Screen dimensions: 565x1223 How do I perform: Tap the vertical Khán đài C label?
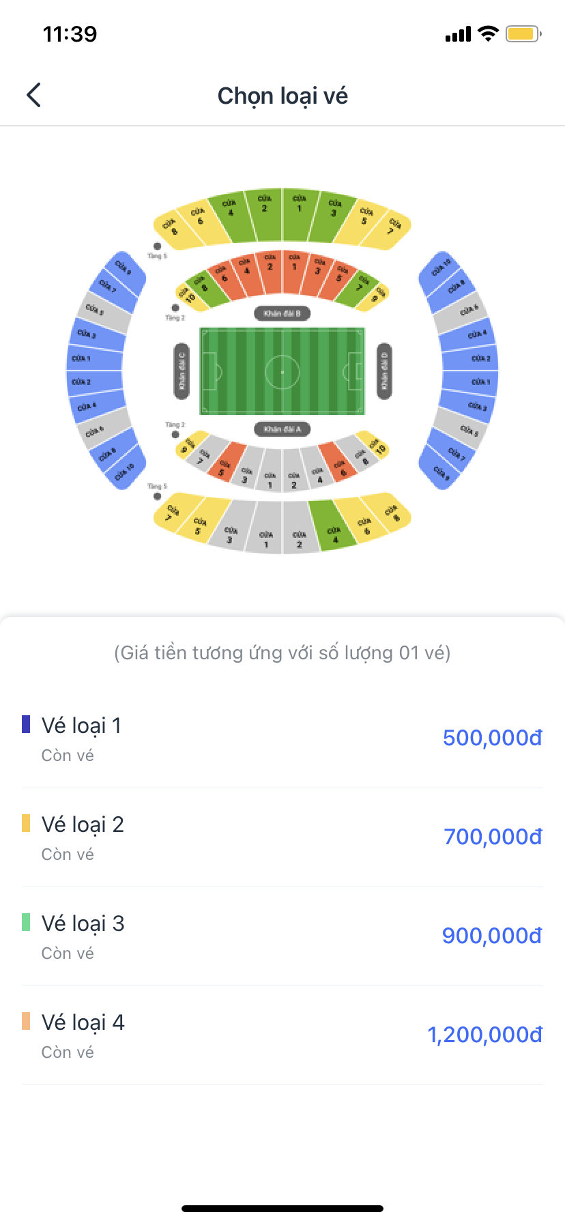click(x=182, y=371)
